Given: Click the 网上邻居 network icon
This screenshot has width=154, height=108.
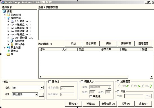Looking at the screenshot, I should pos(8,47).
